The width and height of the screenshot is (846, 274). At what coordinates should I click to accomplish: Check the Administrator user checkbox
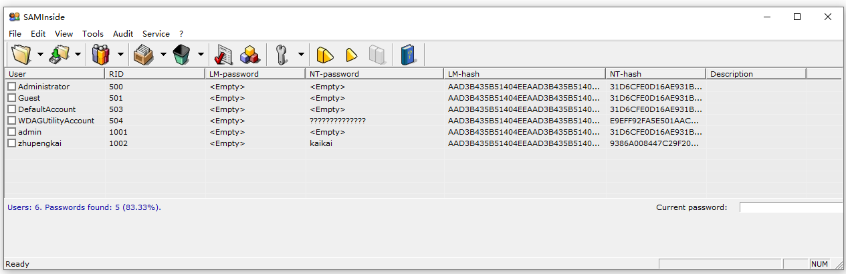12,87
